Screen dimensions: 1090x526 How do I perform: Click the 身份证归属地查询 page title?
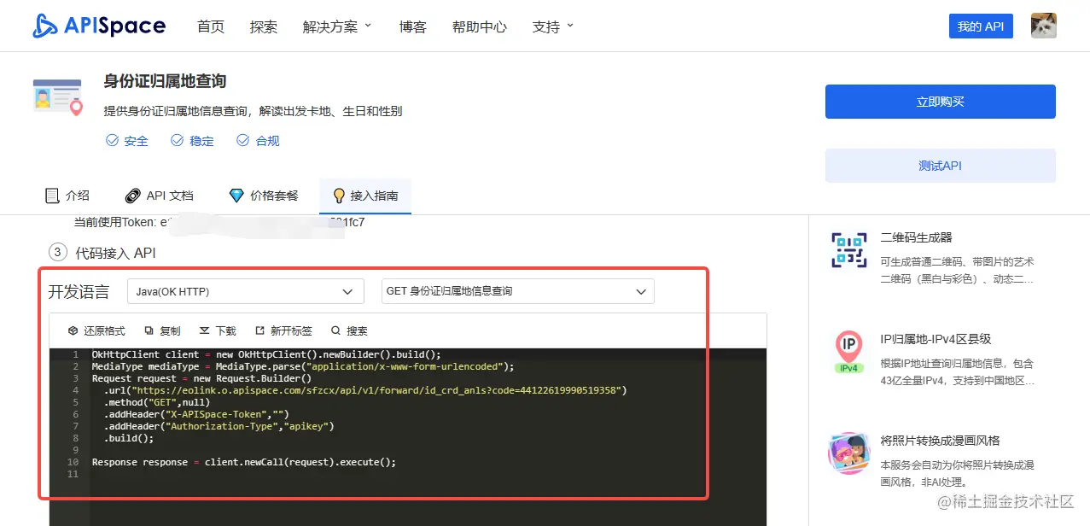[x=165, y=81]
